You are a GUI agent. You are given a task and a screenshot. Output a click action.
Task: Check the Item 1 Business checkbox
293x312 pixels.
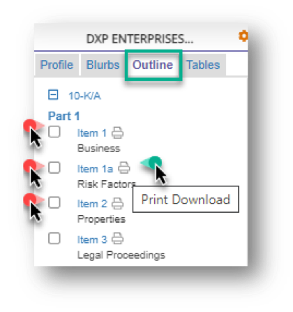pyautogui.click(x=54, y=132)
